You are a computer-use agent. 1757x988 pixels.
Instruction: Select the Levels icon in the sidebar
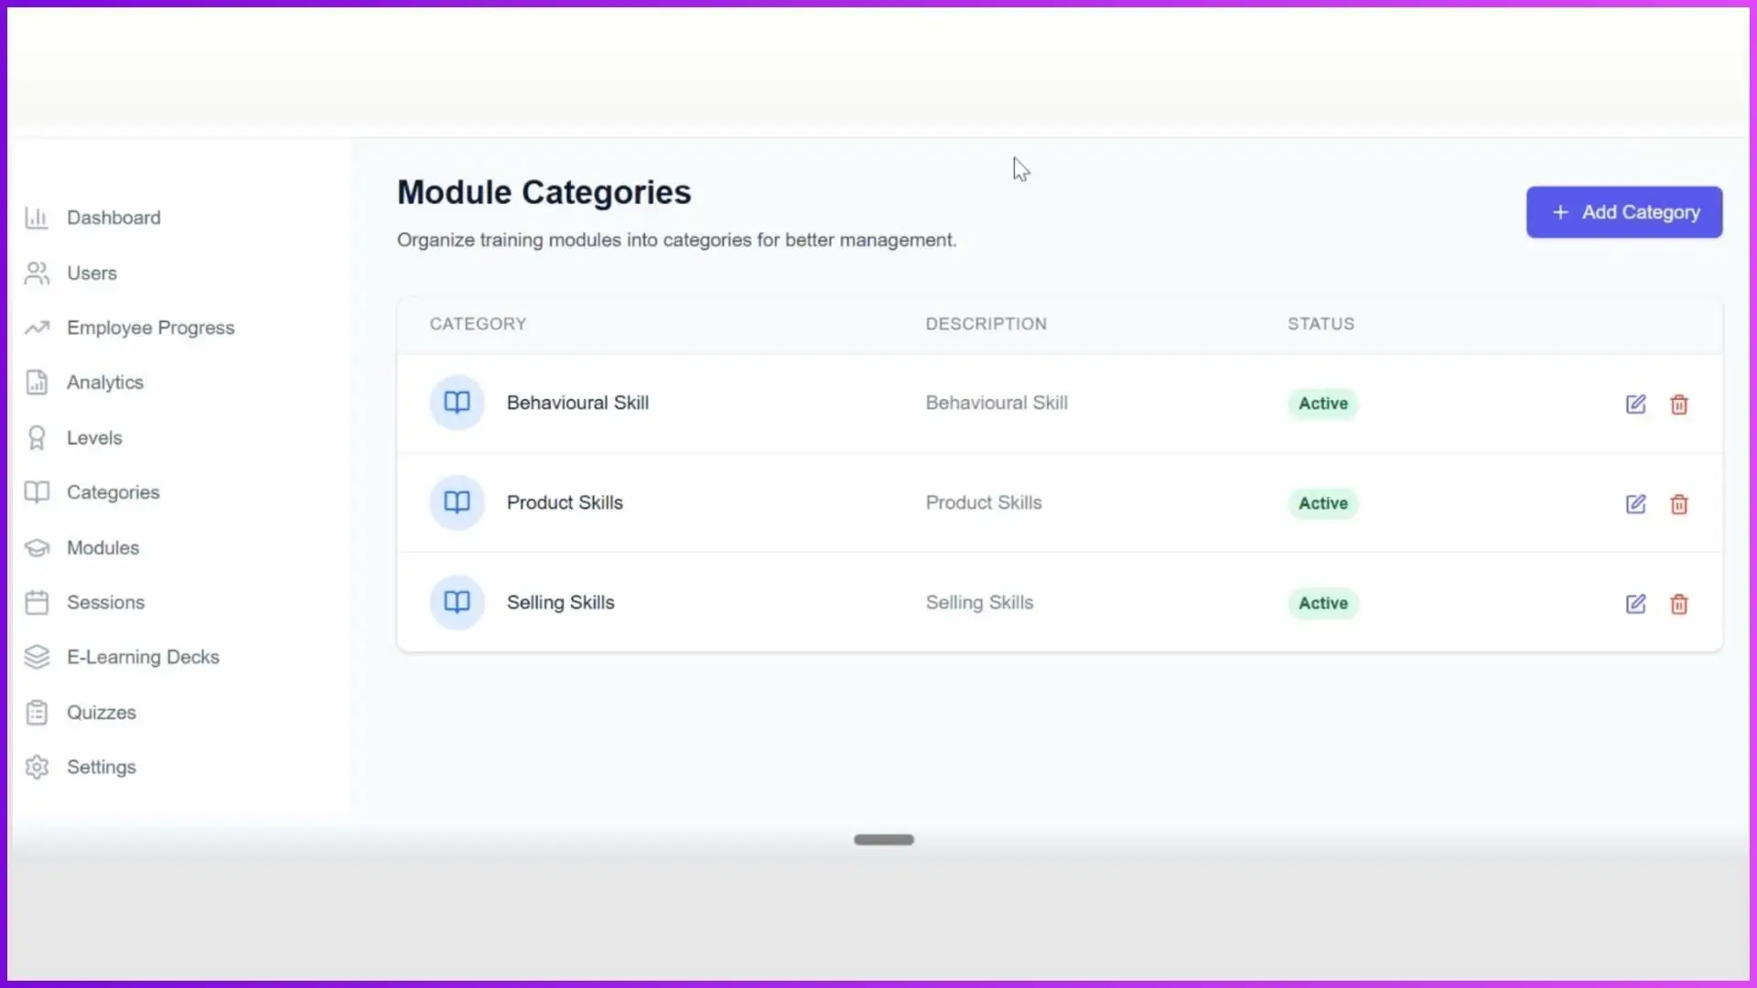[x=35, y=437]
